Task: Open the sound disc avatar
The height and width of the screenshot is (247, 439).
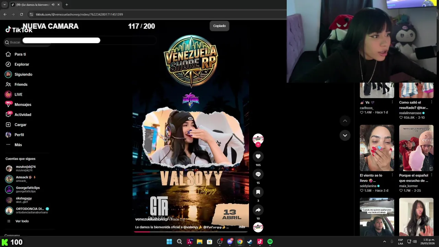Action: coord(258,227)
